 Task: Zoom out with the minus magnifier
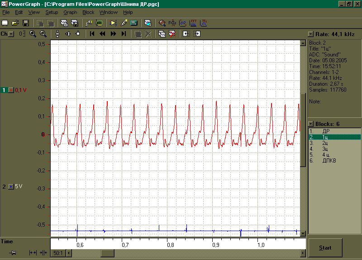pyautogui.click(x=43, y=34)
